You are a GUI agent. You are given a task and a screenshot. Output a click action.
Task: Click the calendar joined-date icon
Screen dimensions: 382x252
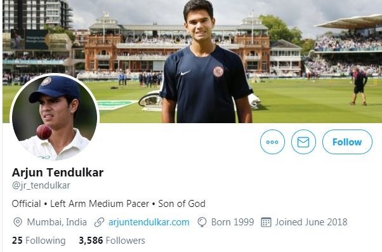(x=266, y=222)
